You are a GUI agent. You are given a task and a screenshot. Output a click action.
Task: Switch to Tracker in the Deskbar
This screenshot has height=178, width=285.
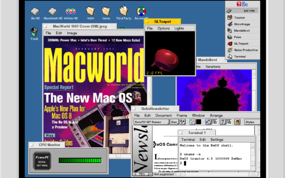[243, 18]
